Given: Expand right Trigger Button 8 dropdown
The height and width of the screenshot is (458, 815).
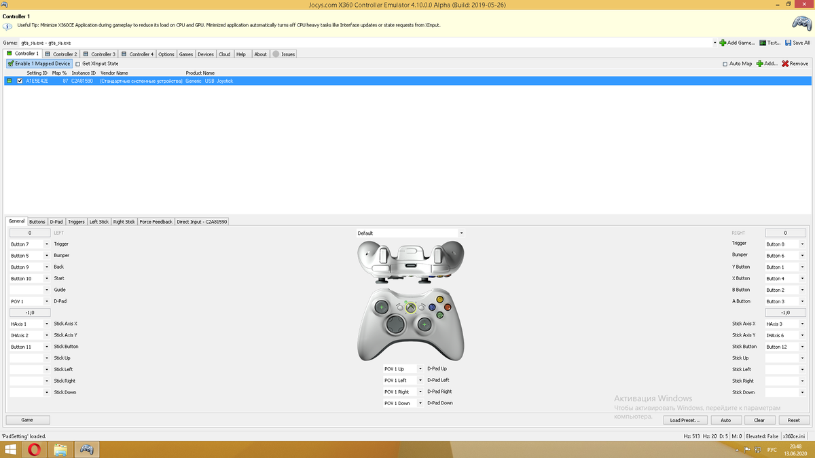Looking at the screenshot, I should pos(802,244).
